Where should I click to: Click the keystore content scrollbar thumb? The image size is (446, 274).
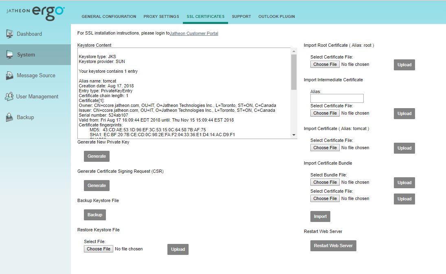(x=294, y=72)
